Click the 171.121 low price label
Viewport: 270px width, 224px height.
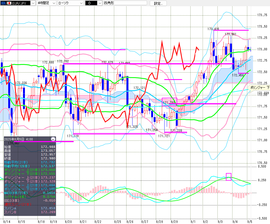pyautogui.click(x=164, y=136)
